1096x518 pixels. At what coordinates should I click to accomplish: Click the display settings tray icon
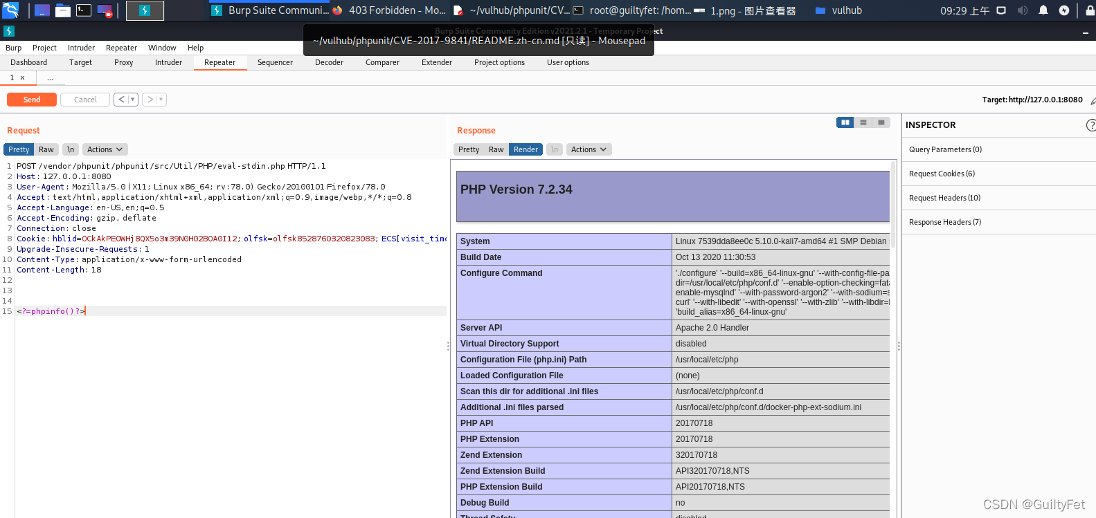[1001, 10]
